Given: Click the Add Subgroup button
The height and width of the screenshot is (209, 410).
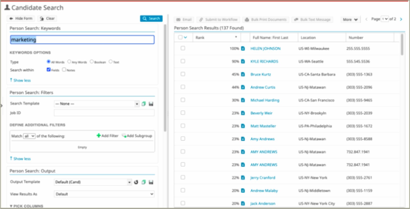Looking at the screenshot, I should [x=137, y=136].
